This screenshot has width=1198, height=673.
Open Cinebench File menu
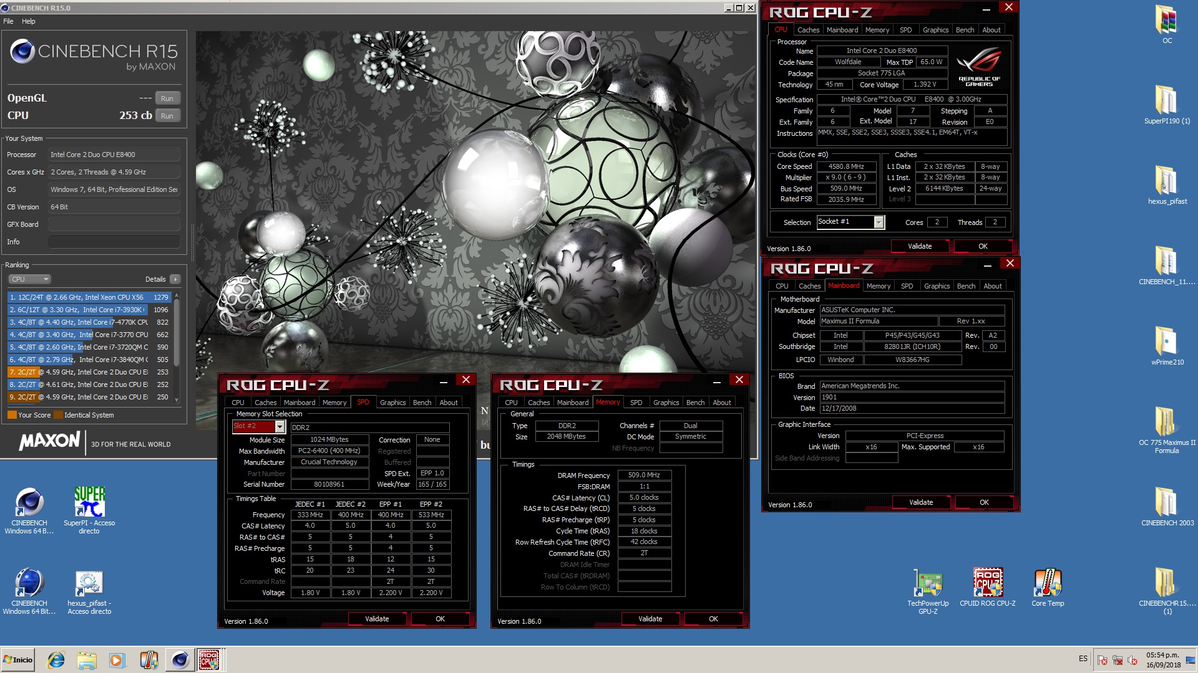pyautogui.click(x=8, y=21)
